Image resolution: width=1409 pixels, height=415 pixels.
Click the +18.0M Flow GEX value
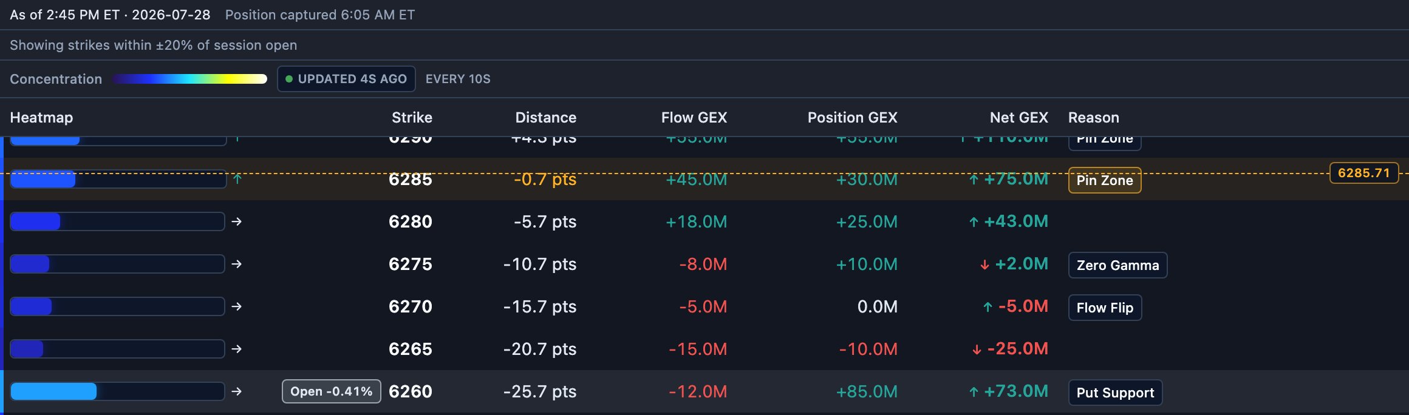697,222
